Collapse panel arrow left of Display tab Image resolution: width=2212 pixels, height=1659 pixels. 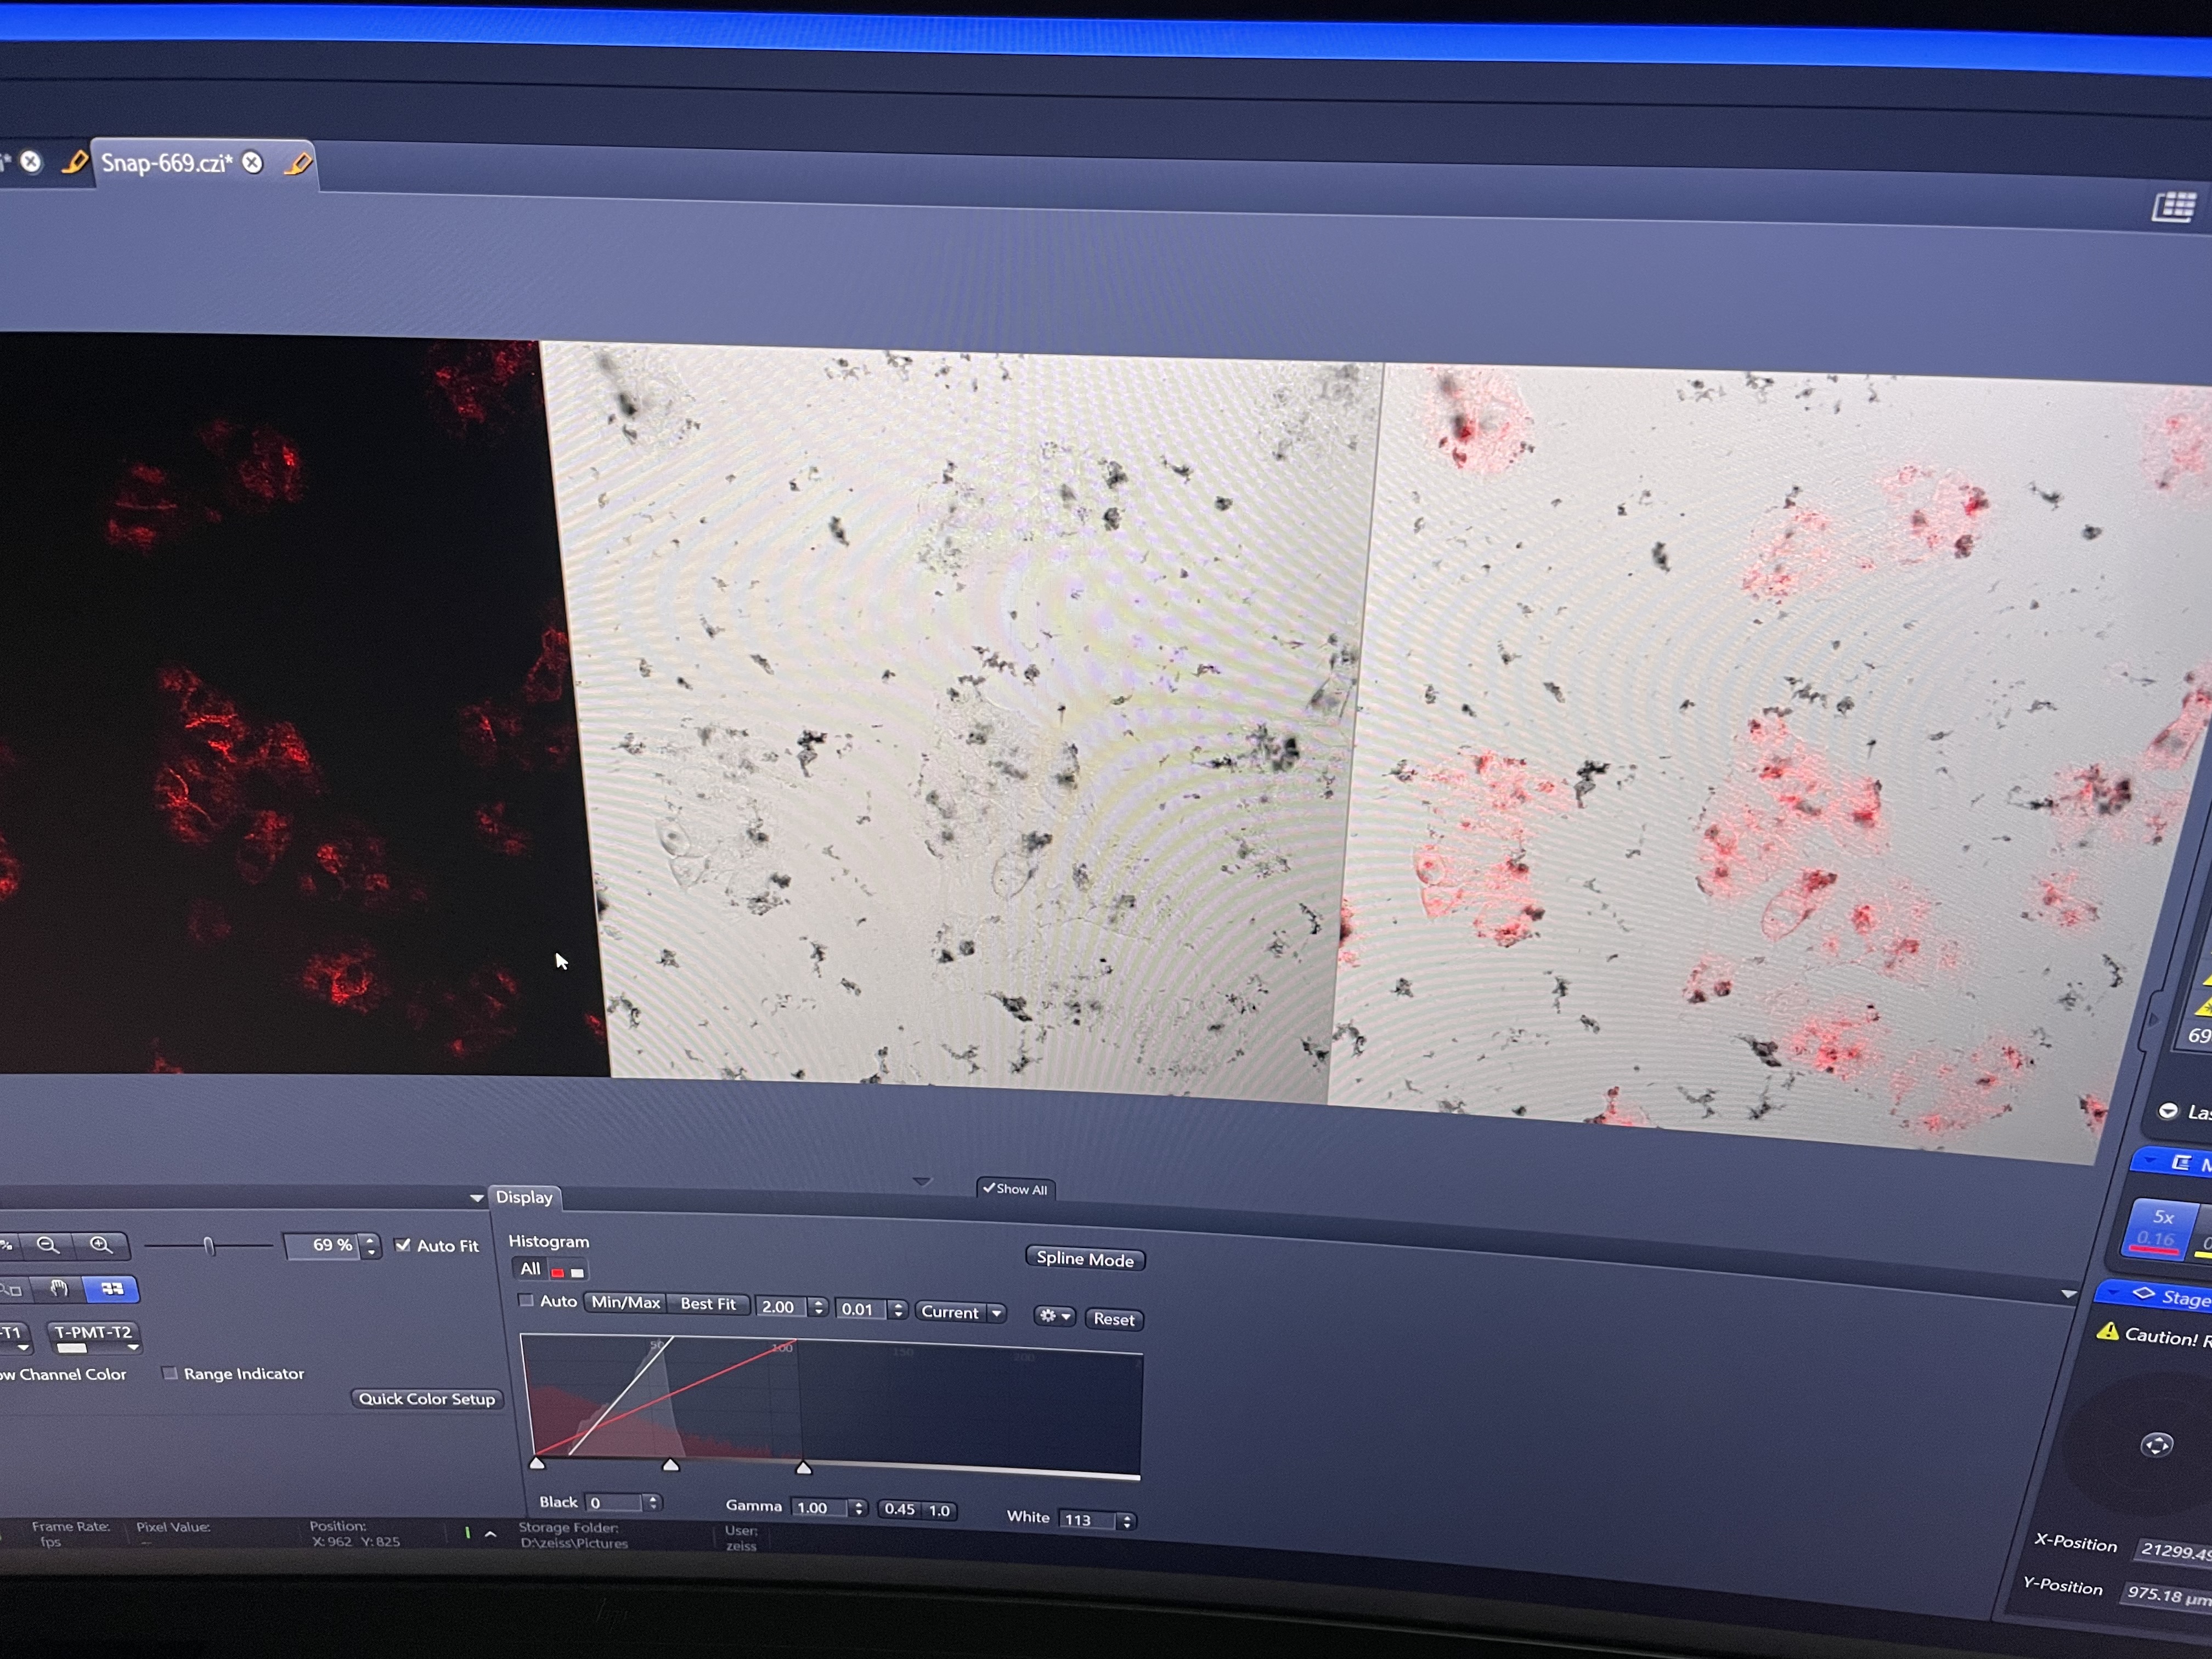tap(477, 1198)
